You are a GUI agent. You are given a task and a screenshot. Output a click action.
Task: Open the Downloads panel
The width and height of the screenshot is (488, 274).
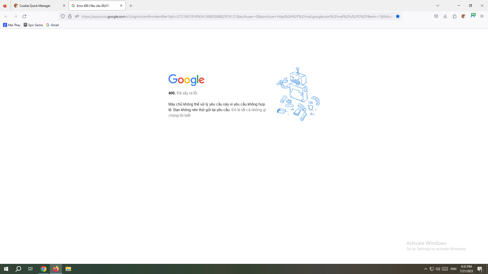click(445, 16)
